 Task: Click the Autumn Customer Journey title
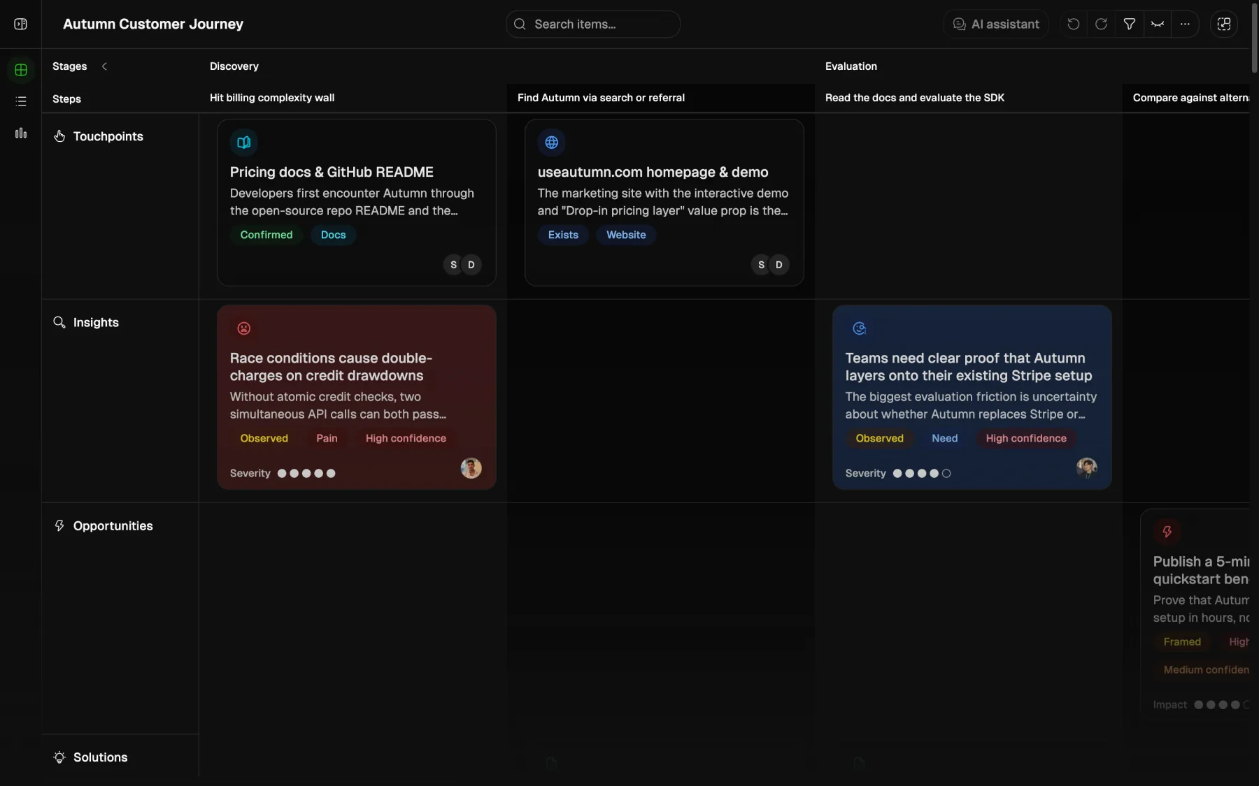coord(153,24)
